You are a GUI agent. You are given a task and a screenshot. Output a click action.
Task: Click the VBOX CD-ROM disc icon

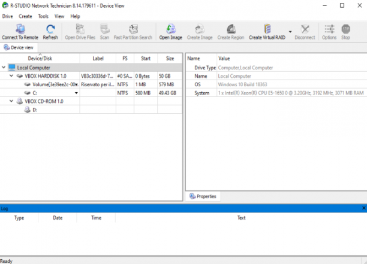(20, 101)
